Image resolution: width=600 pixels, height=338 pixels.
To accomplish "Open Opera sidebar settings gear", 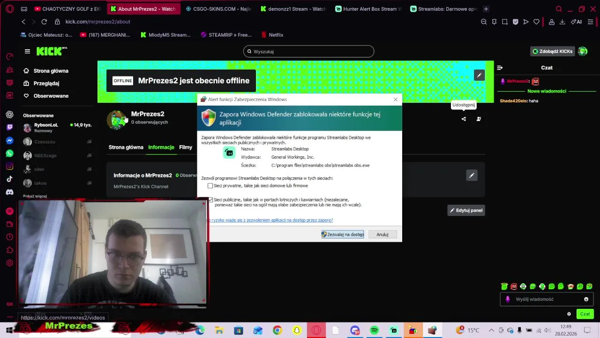I will point(9,263).
